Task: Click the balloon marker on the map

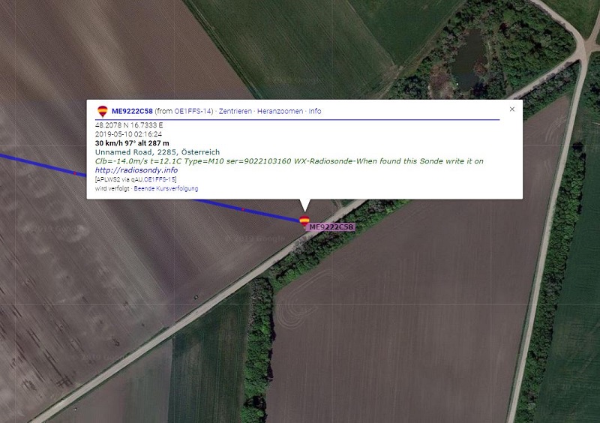Action: click(304, 221)
